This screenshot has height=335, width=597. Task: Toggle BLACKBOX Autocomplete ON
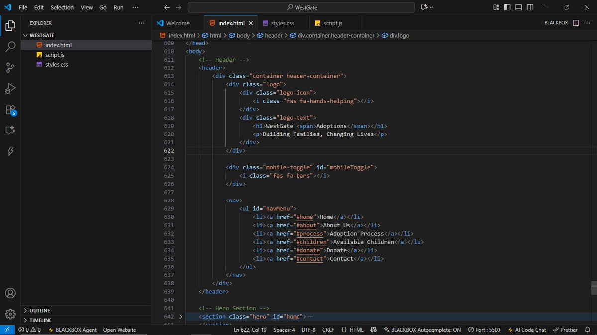click(x=422, y=330)
